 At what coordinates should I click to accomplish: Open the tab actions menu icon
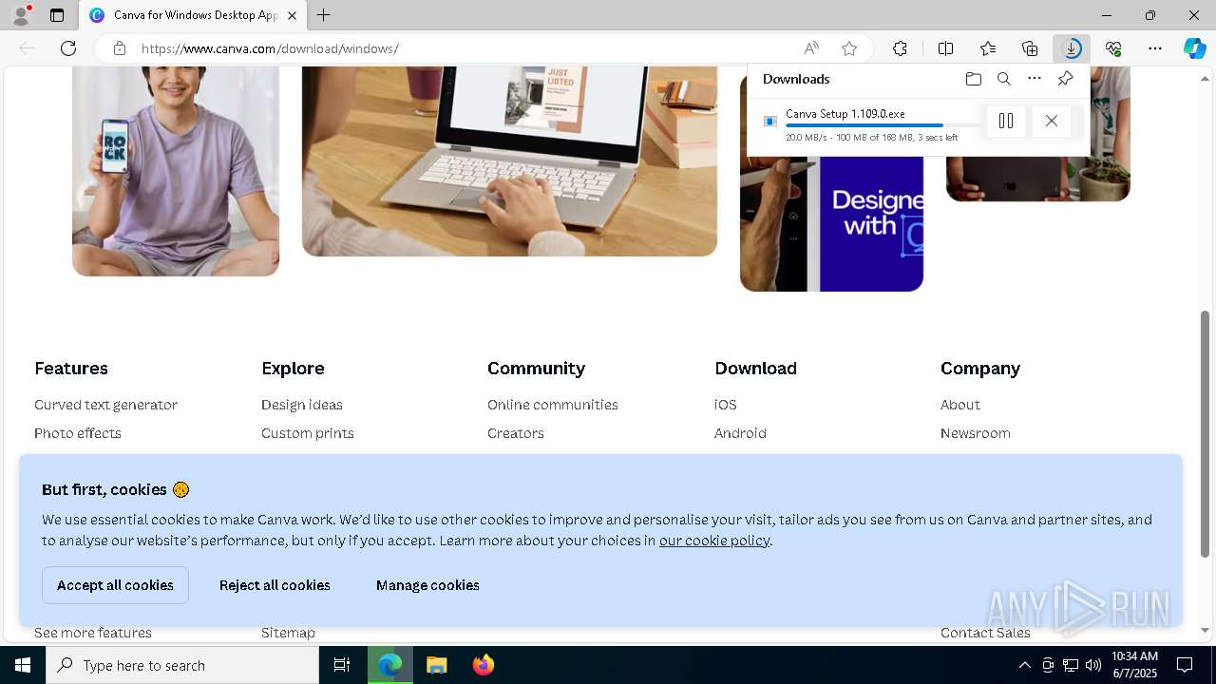(x=57, y=15)
